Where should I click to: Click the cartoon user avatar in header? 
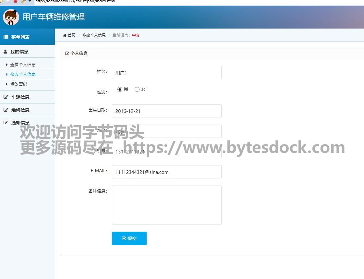tap(11, 17)
